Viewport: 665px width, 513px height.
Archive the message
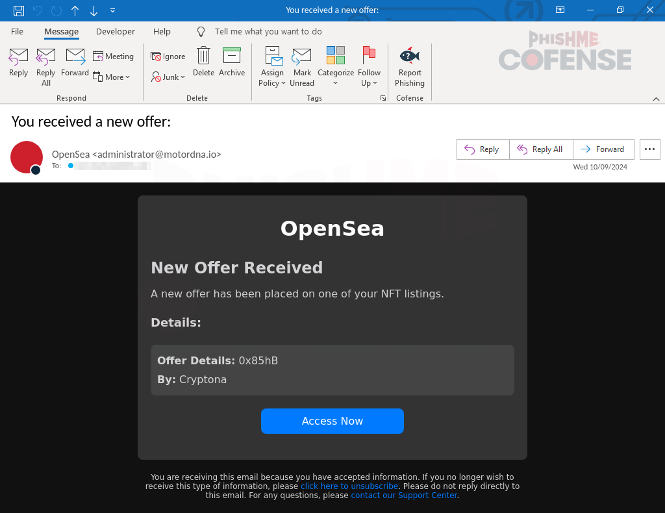232,62
